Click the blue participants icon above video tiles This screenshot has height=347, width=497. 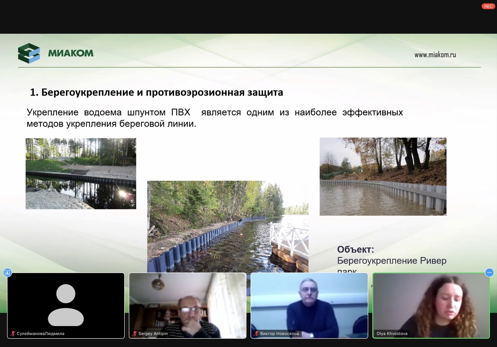point(7,272)
